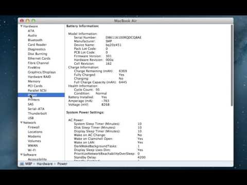Click the System Power Settings heading
247x185 pixels.
85,113
